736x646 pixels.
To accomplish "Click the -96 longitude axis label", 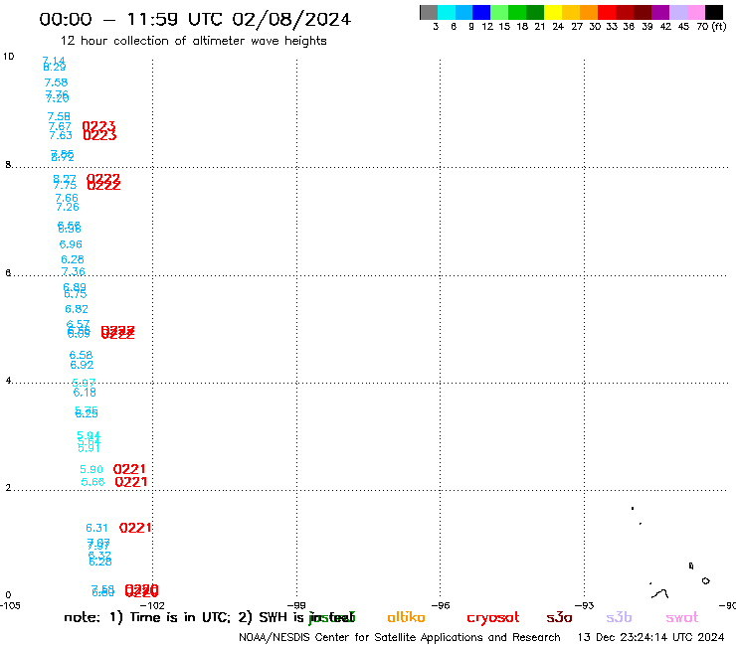I will pyautogui.click(x=441, y=605).
